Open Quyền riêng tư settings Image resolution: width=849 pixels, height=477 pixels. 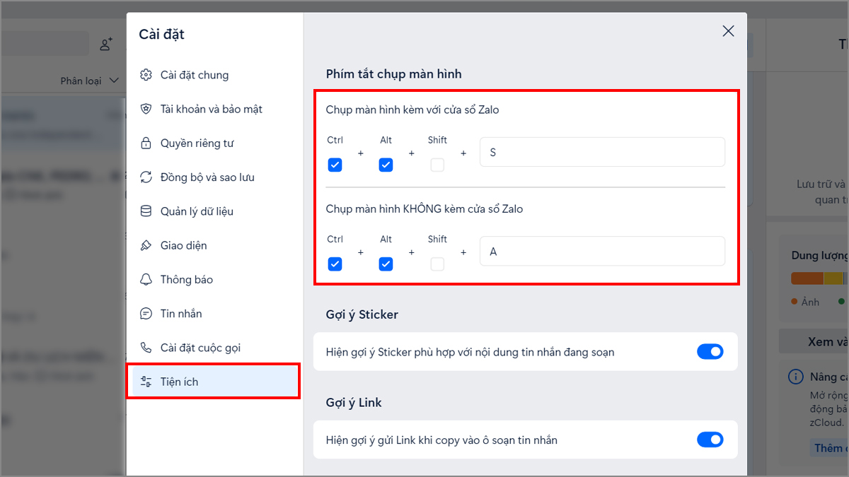(215, 143)
